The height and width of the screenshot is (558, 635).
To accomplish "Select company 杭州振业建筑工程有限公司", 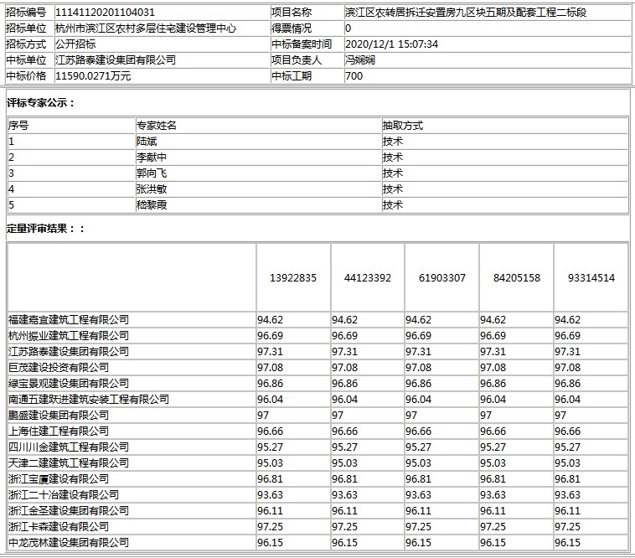I will pos(69,336).
